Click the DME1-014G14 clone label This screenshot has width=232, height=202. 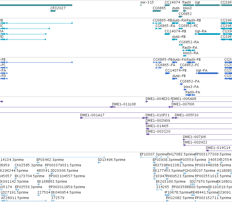click(x=218, y=148)
